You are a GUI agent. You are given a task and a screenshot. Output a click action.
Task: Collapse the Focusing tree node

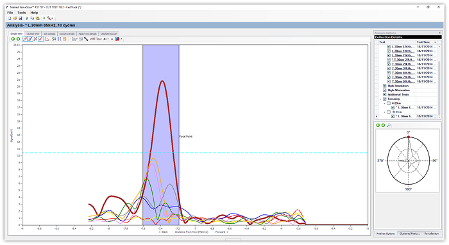380,99
